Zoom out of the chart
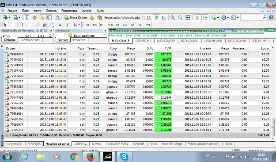 point(180,18)
